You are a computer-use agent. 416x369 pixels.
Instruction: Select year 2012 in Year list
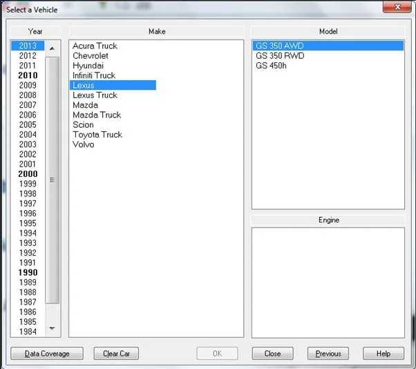click(28, 56)
